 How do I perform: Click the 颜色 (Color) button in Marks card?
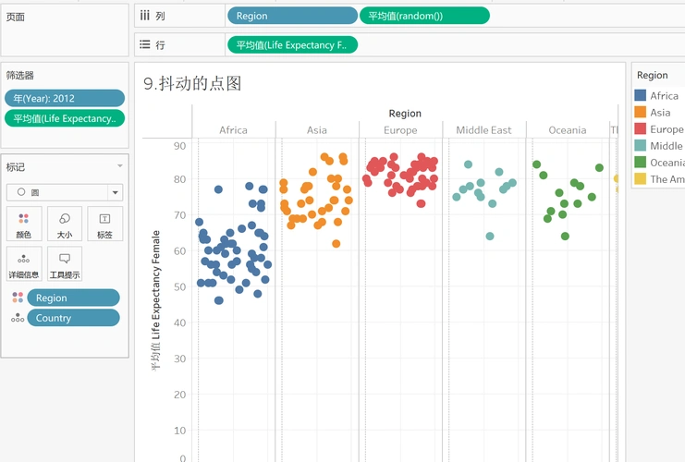(x=23, y=224)
